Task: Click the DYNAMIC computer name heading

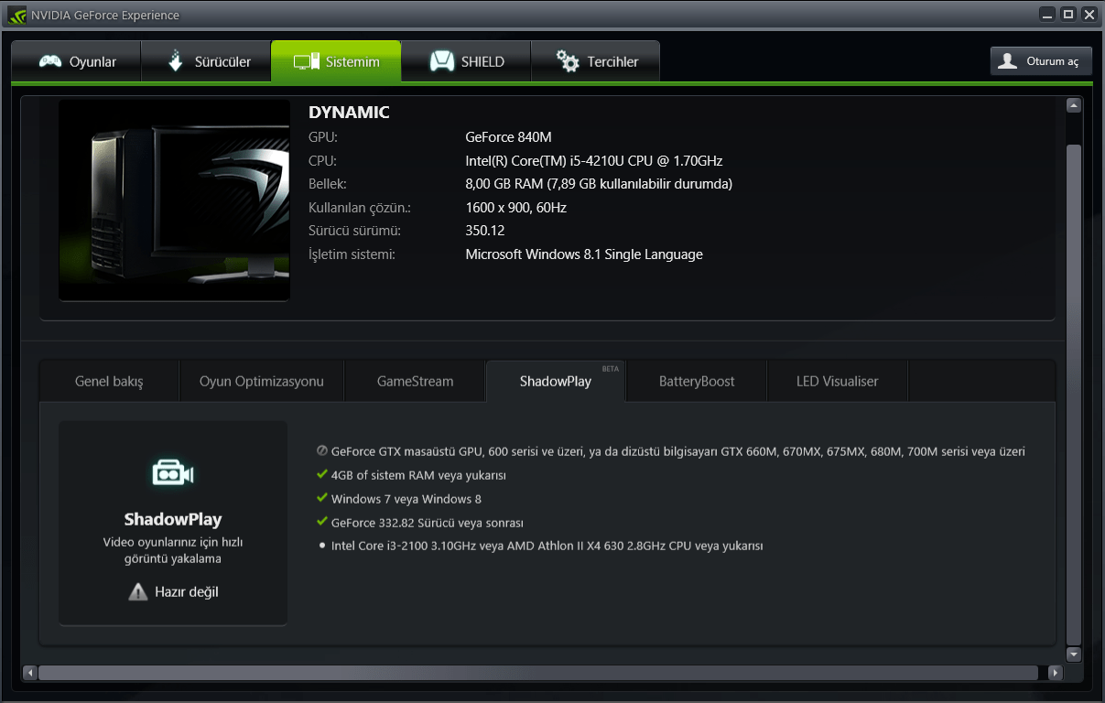Action: 349,113
